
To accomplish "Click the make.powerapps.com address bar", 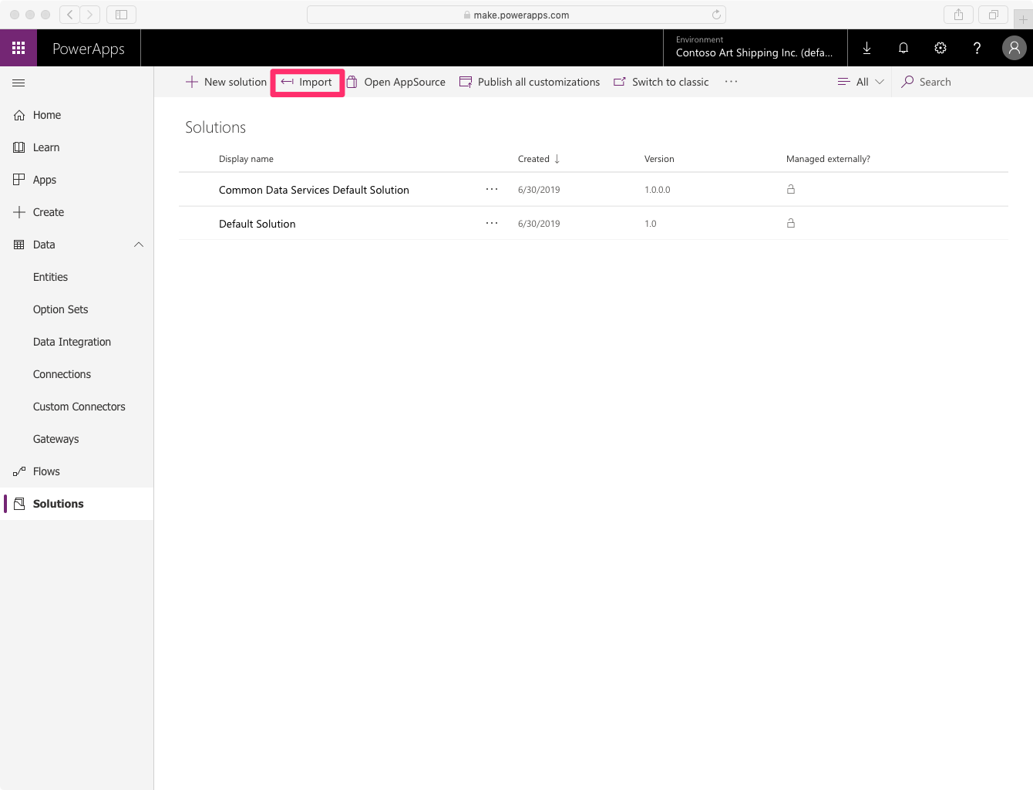I will pos(516,15).
